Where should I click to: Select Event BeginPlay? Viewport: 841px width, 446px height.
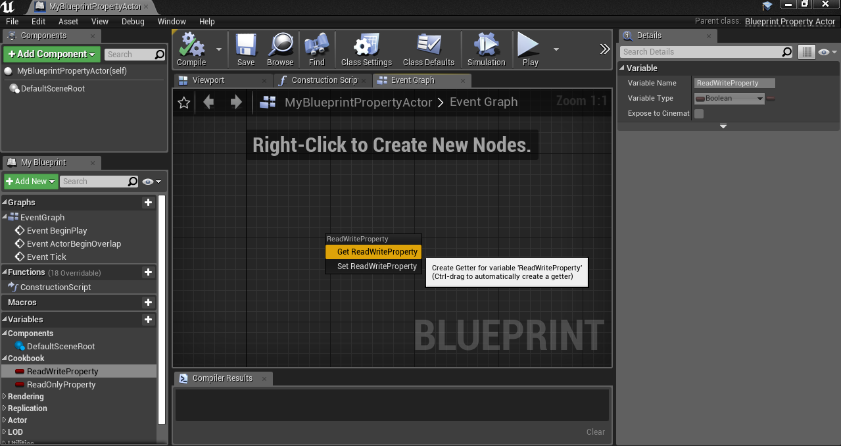coord(57,231)
